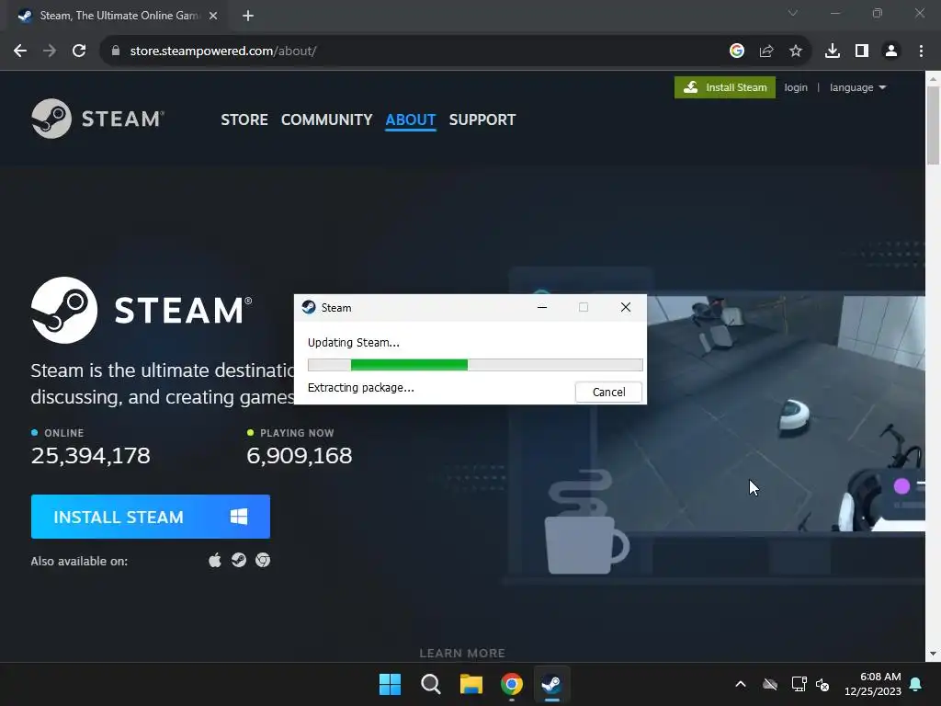The height and width of the screenshot is (706, 941).
Task: Expand the language dropdown
Action: [x=857, y=87]
